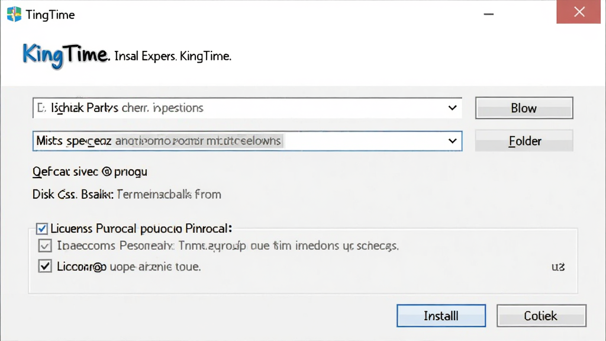Click the Disk Css. Bsalk label
The width and height of the screenshot is (606, 341).
[x=73, y=194]
